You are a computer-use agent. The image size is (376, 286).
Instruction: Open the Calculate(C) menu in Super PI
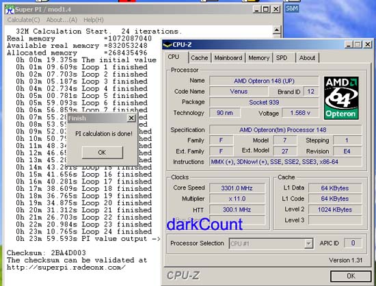tap(23, 20)
